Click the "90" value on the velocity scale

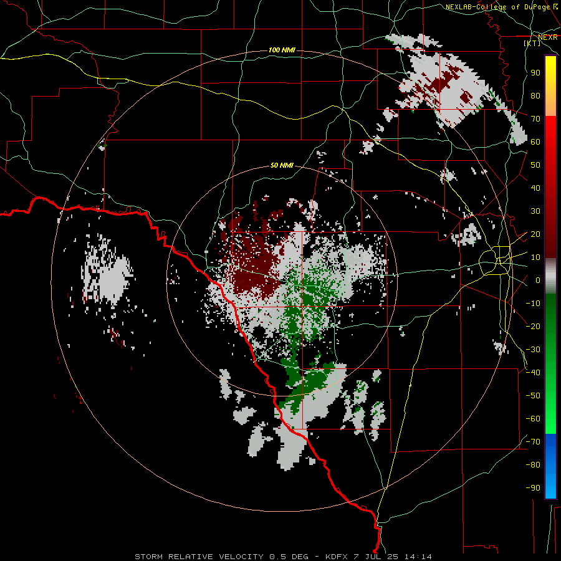coord(535,73)
